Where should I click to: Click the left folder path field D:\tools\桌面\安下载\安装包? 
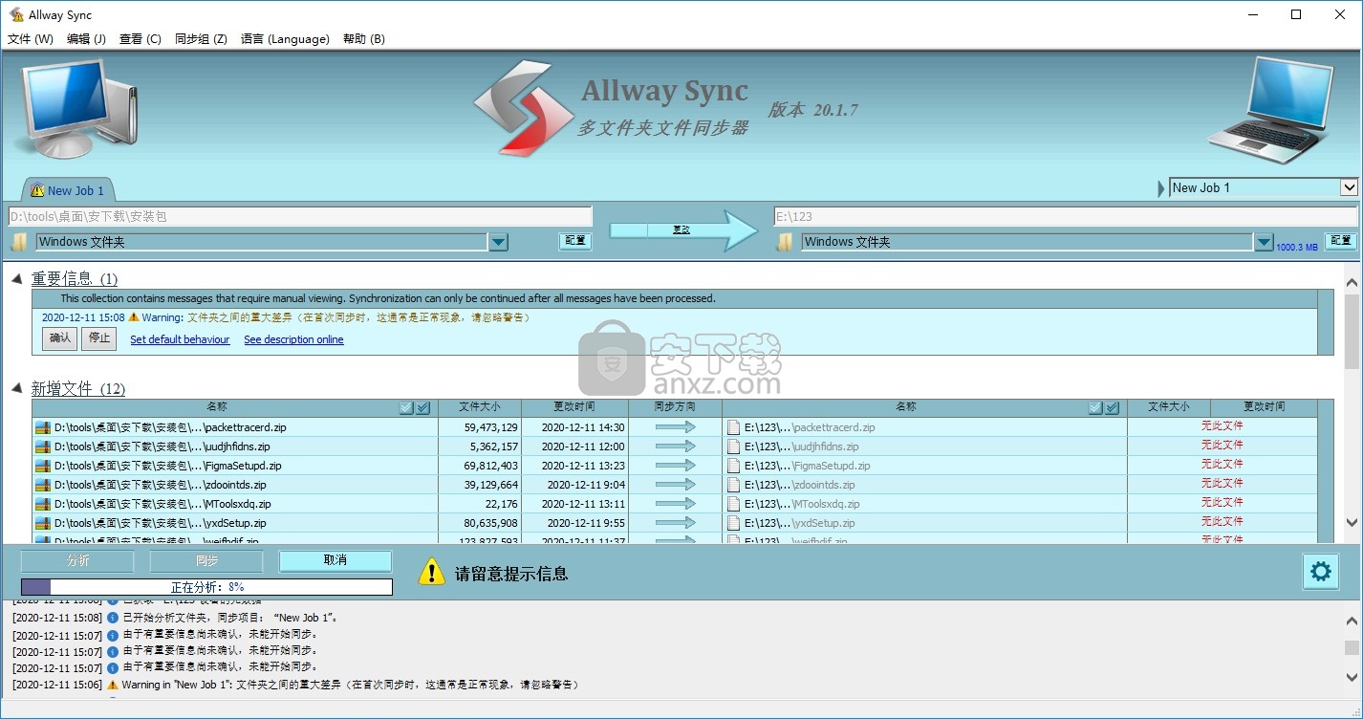coord(300,216)
